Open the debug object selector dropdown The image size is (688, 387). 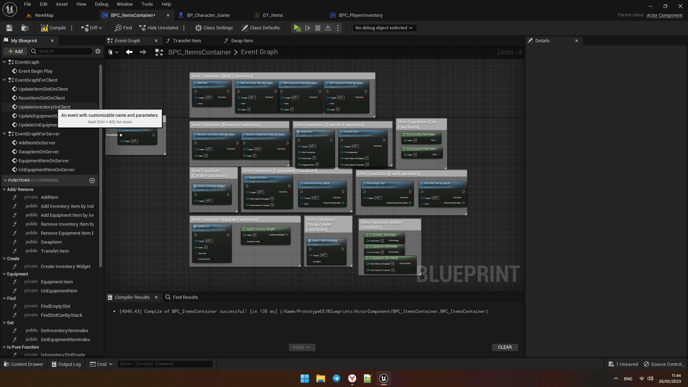pos(384,28)
